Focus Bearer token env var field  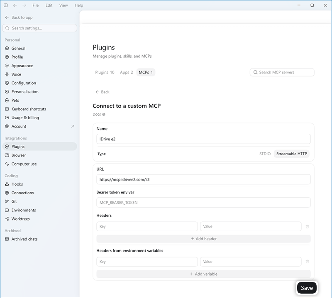[x=203, y=203]
